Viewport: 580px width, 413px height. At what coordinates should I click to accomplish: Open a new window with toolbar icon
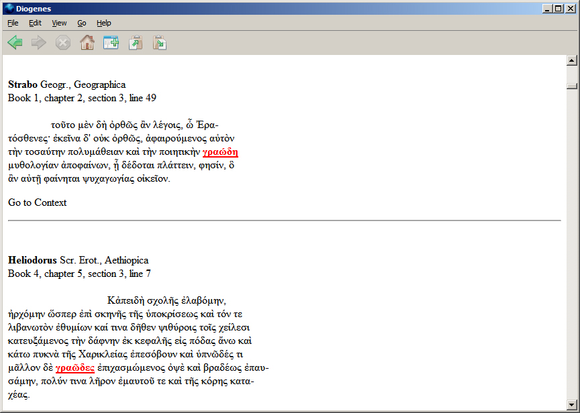pyautogui.click(x=111, y=43)
